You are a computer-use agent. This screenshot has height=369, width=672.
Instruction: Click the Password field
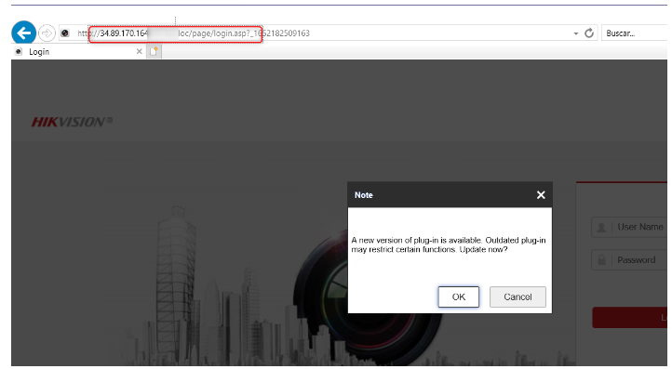click(629, 260)
